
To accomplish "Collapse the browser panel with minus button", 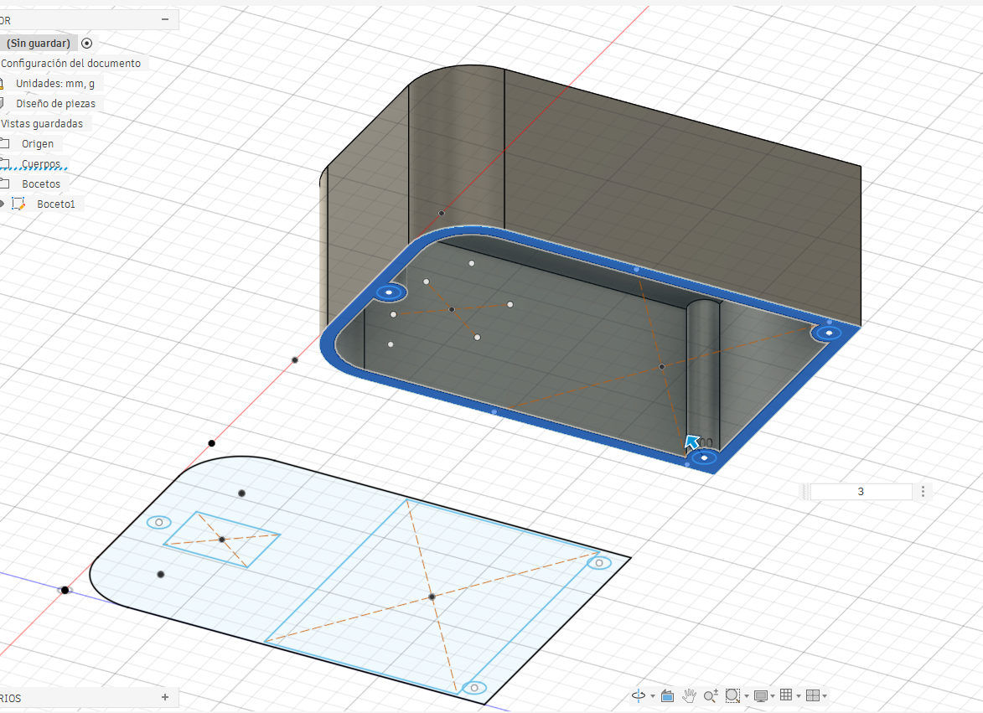I will point(165,19).
